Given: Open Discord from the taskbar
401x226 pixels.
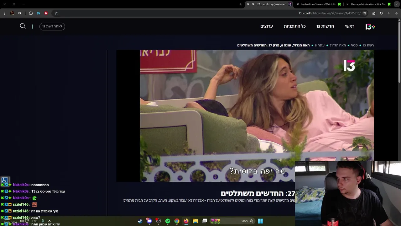Looking at the screenshot, I should click(149, 221).
